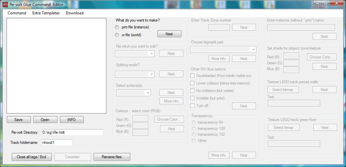The width and height of the screenshot is (346, 167).
Task: Click Next under Enter instance name
Action: pos(325,37)
